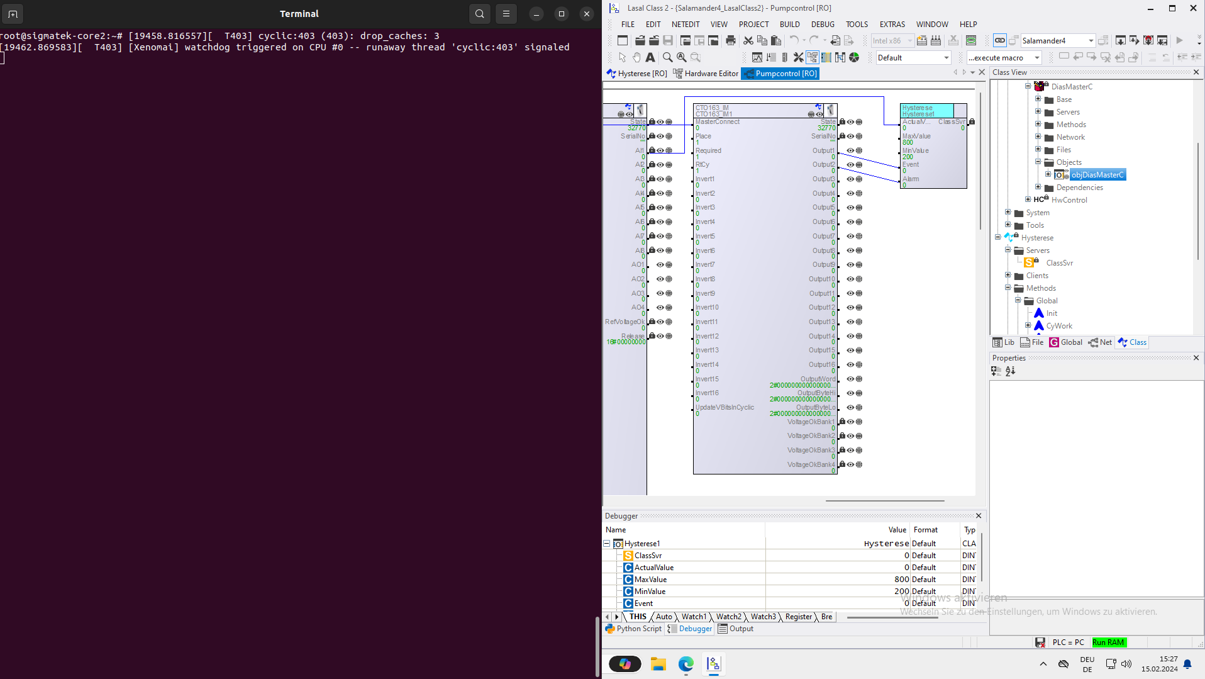Click the alphabetical sort icon in Properties
Screen dimensions: 1205x679
coord(1010,371)
